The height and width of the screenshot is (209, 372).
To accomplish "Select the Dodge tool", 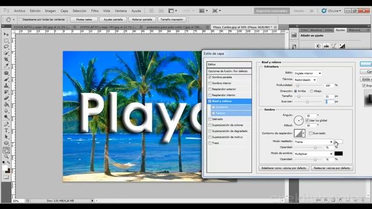I will (6, 117).
